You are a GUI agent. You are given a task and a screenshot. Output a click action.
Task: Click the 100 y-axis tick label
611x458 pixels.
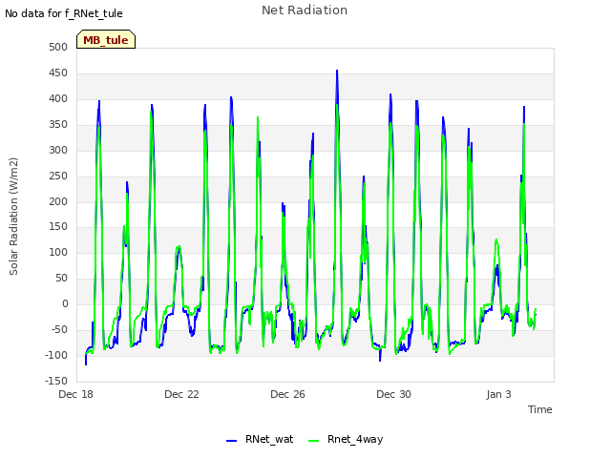coord(58,252)
